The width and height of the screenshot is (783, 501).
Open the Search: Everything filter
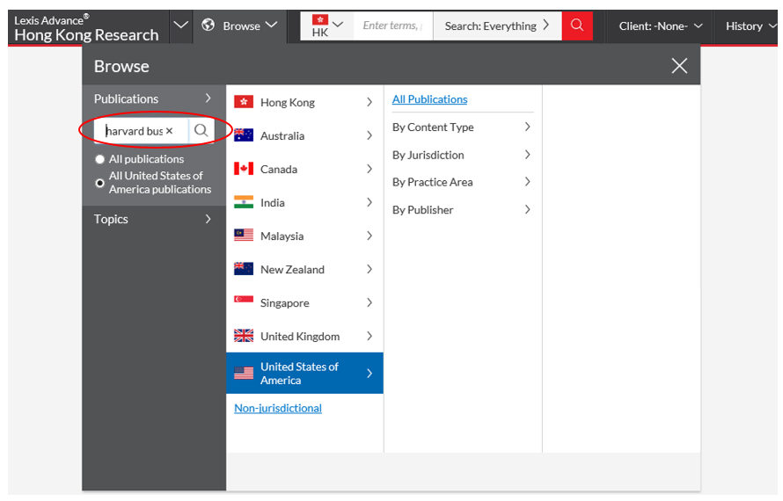pyautogui.click(x=497, y=25)
